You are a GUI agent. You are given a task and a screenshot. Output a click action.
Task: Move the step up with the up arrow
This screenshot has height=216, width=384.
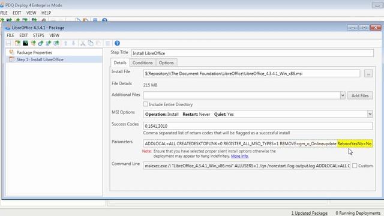(x=65, y=43)
